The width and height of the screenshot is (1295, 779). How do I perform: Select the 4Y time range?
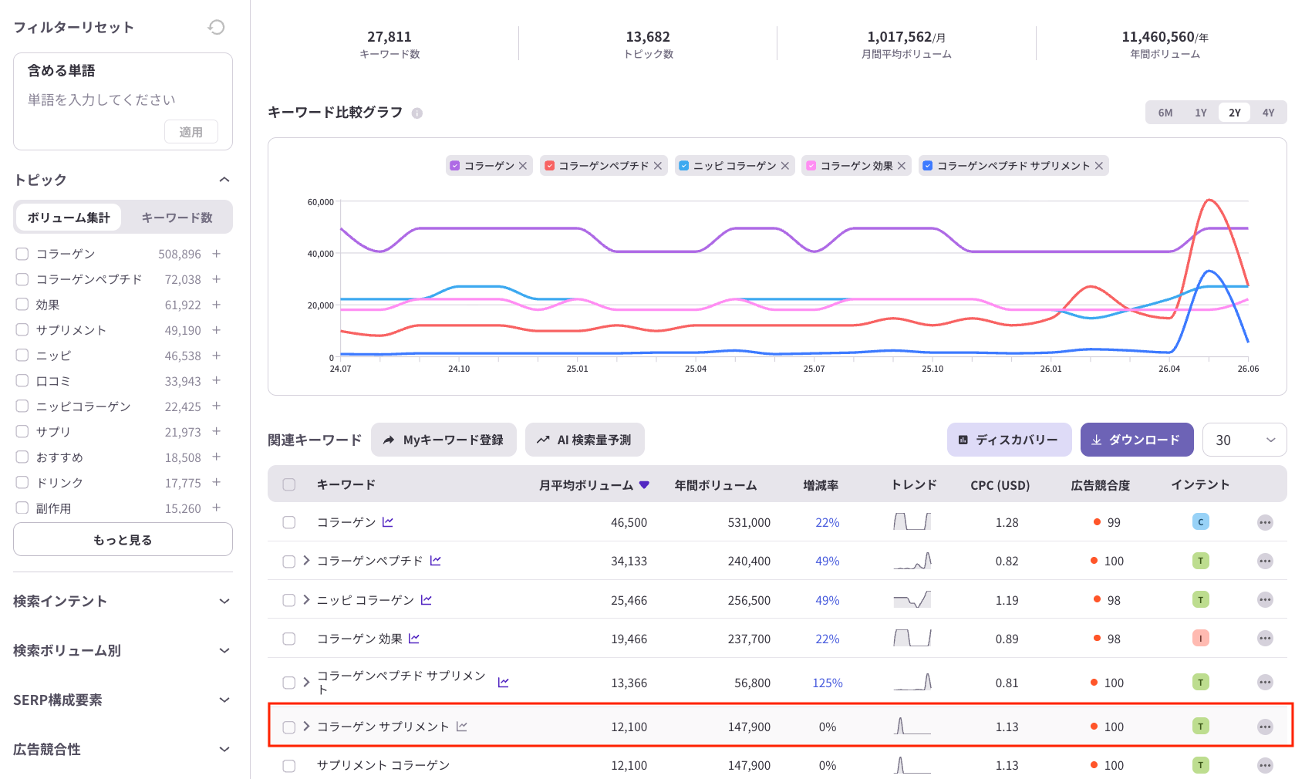point(1269,113)
